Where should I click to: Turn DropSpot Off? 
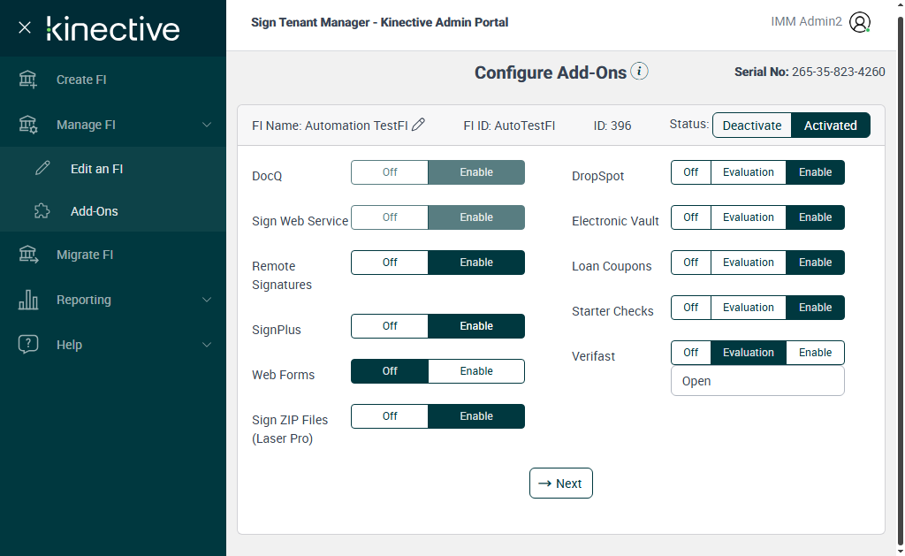[x=691, y=172]
